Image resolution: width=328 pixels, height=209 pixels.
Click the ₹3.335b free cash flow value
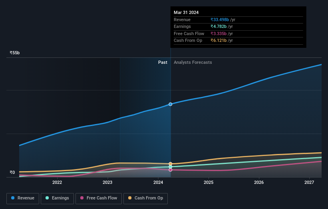tap(219, 34)
